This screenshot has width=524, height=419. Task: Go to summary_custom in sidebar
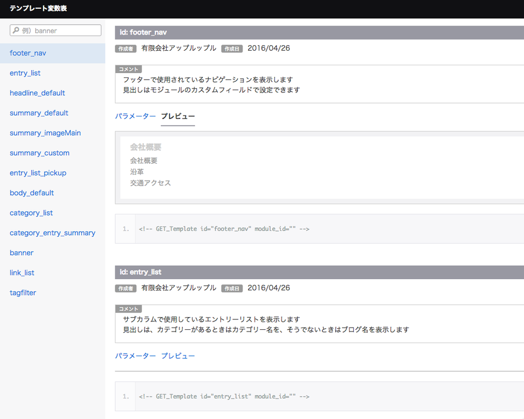click(40, 153)
